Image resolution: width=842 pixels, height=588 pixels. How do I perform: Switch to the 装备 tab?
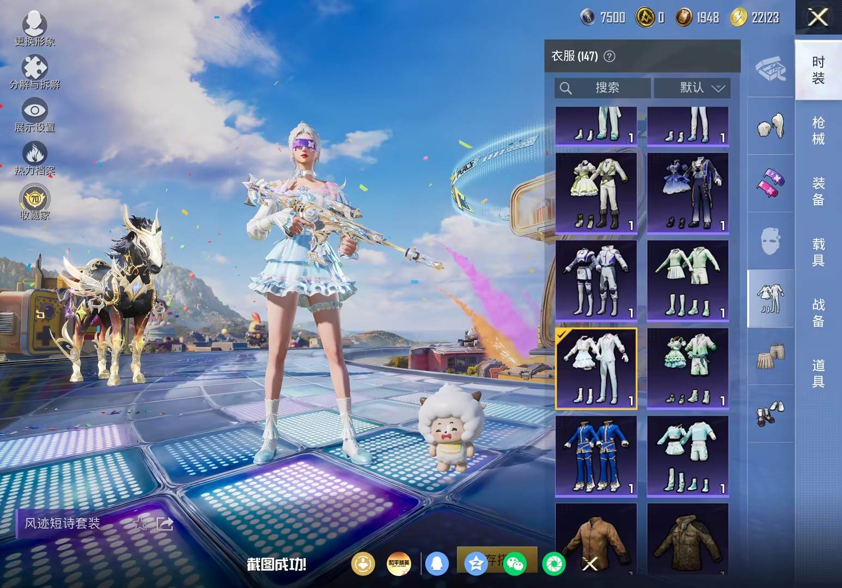coord(818,191)
